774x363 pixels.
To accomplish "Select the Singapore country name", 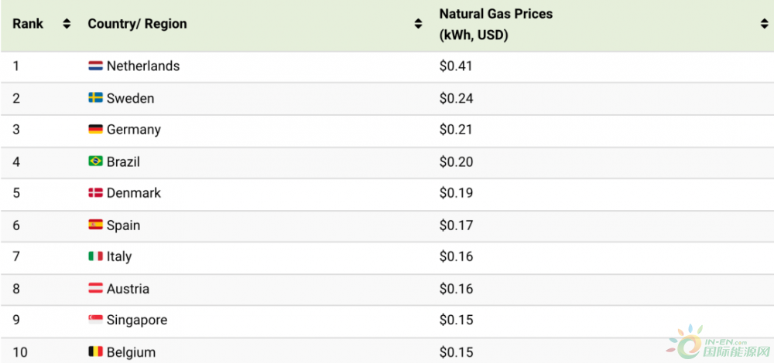I will coord(137,321).
